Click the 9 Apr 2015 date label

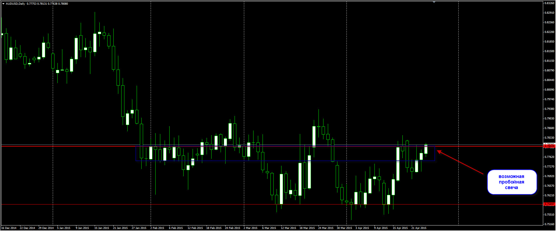coord(381,228)
